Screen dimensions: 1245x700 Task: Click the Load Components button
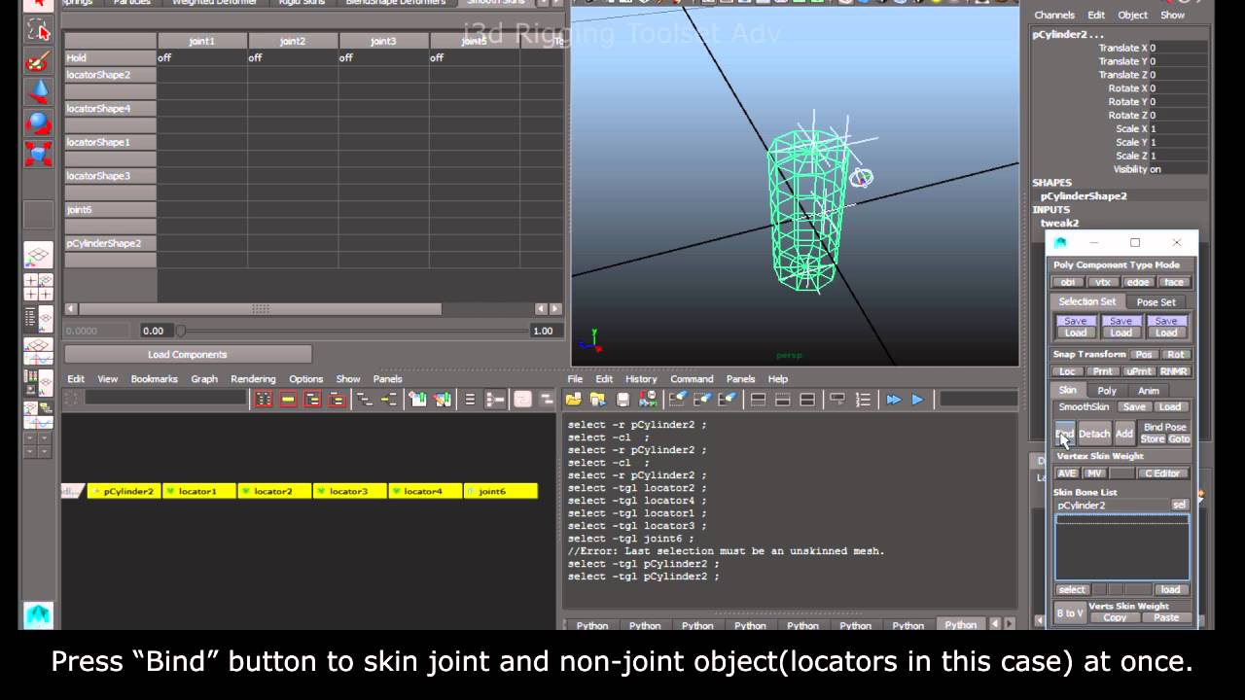188,355
